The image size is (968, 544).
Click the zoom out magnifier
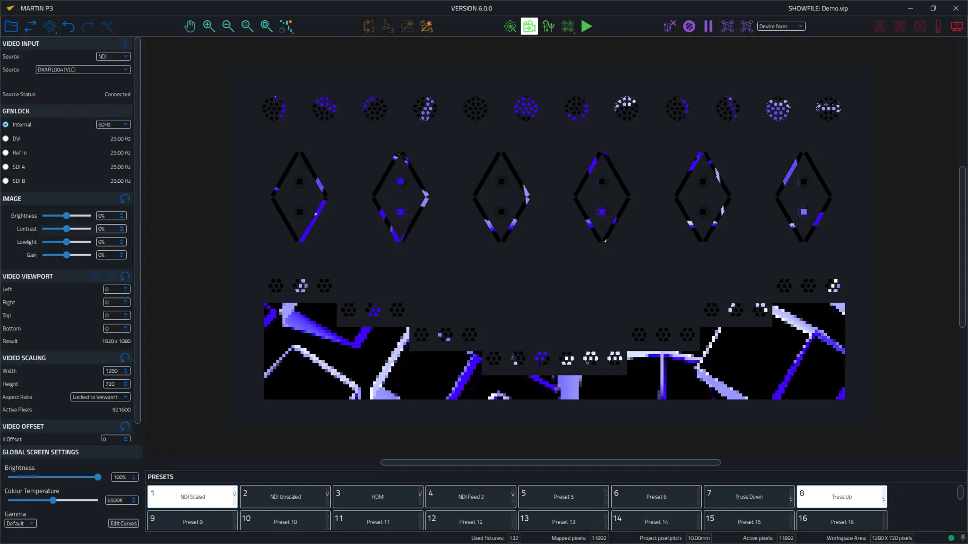(228, 26)
